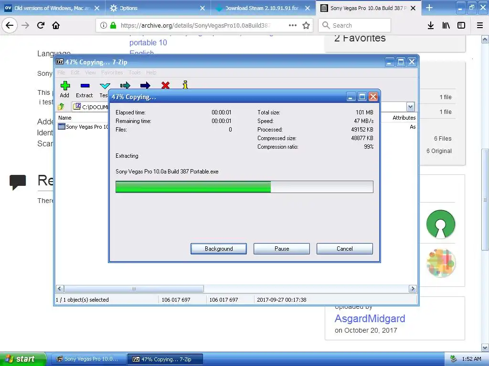Open the File menu in 7-Zip

point(61,72)
